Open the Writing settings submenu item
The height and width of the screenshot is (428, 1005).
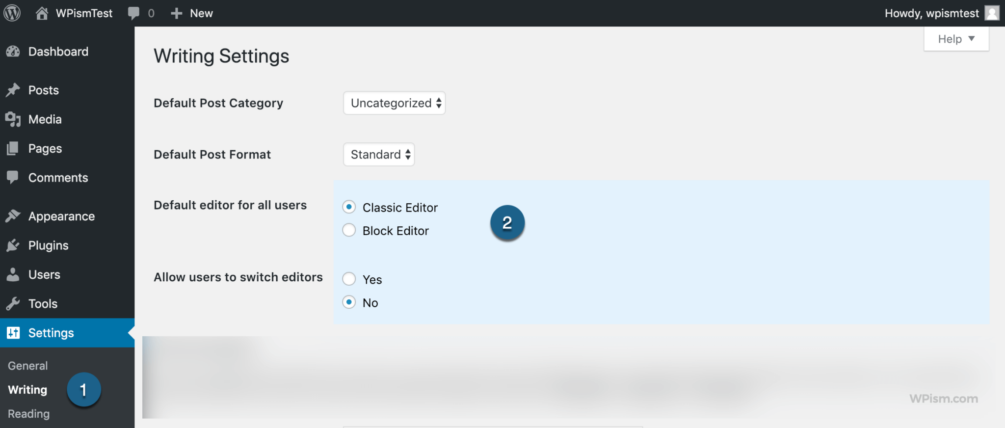27,390
